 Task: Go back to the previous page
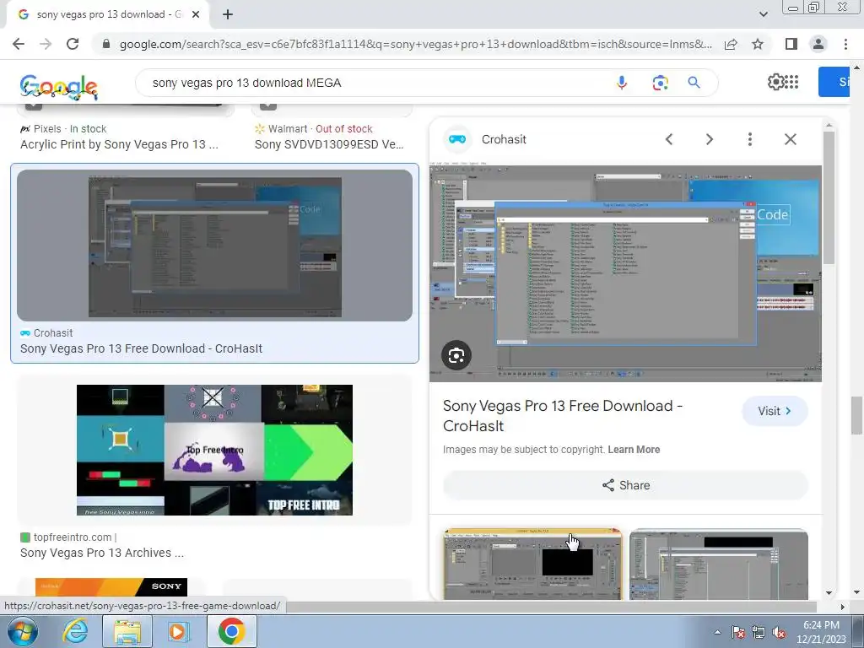coord(19,44)
